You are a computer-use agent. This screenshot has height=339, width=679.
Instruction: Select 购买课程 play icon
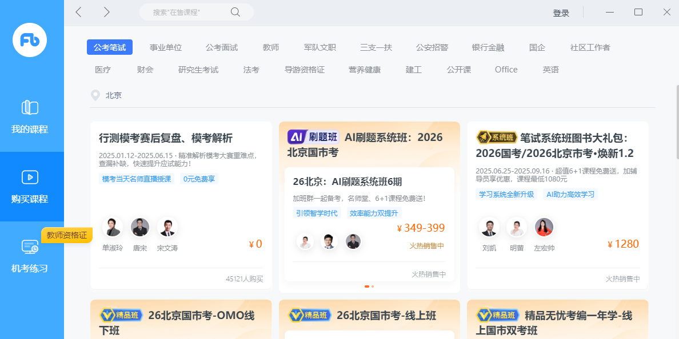tap(30, 177)
